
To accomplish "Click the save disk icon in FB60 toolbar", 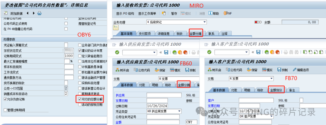I will pyautogui.click(x=166, y=52).
